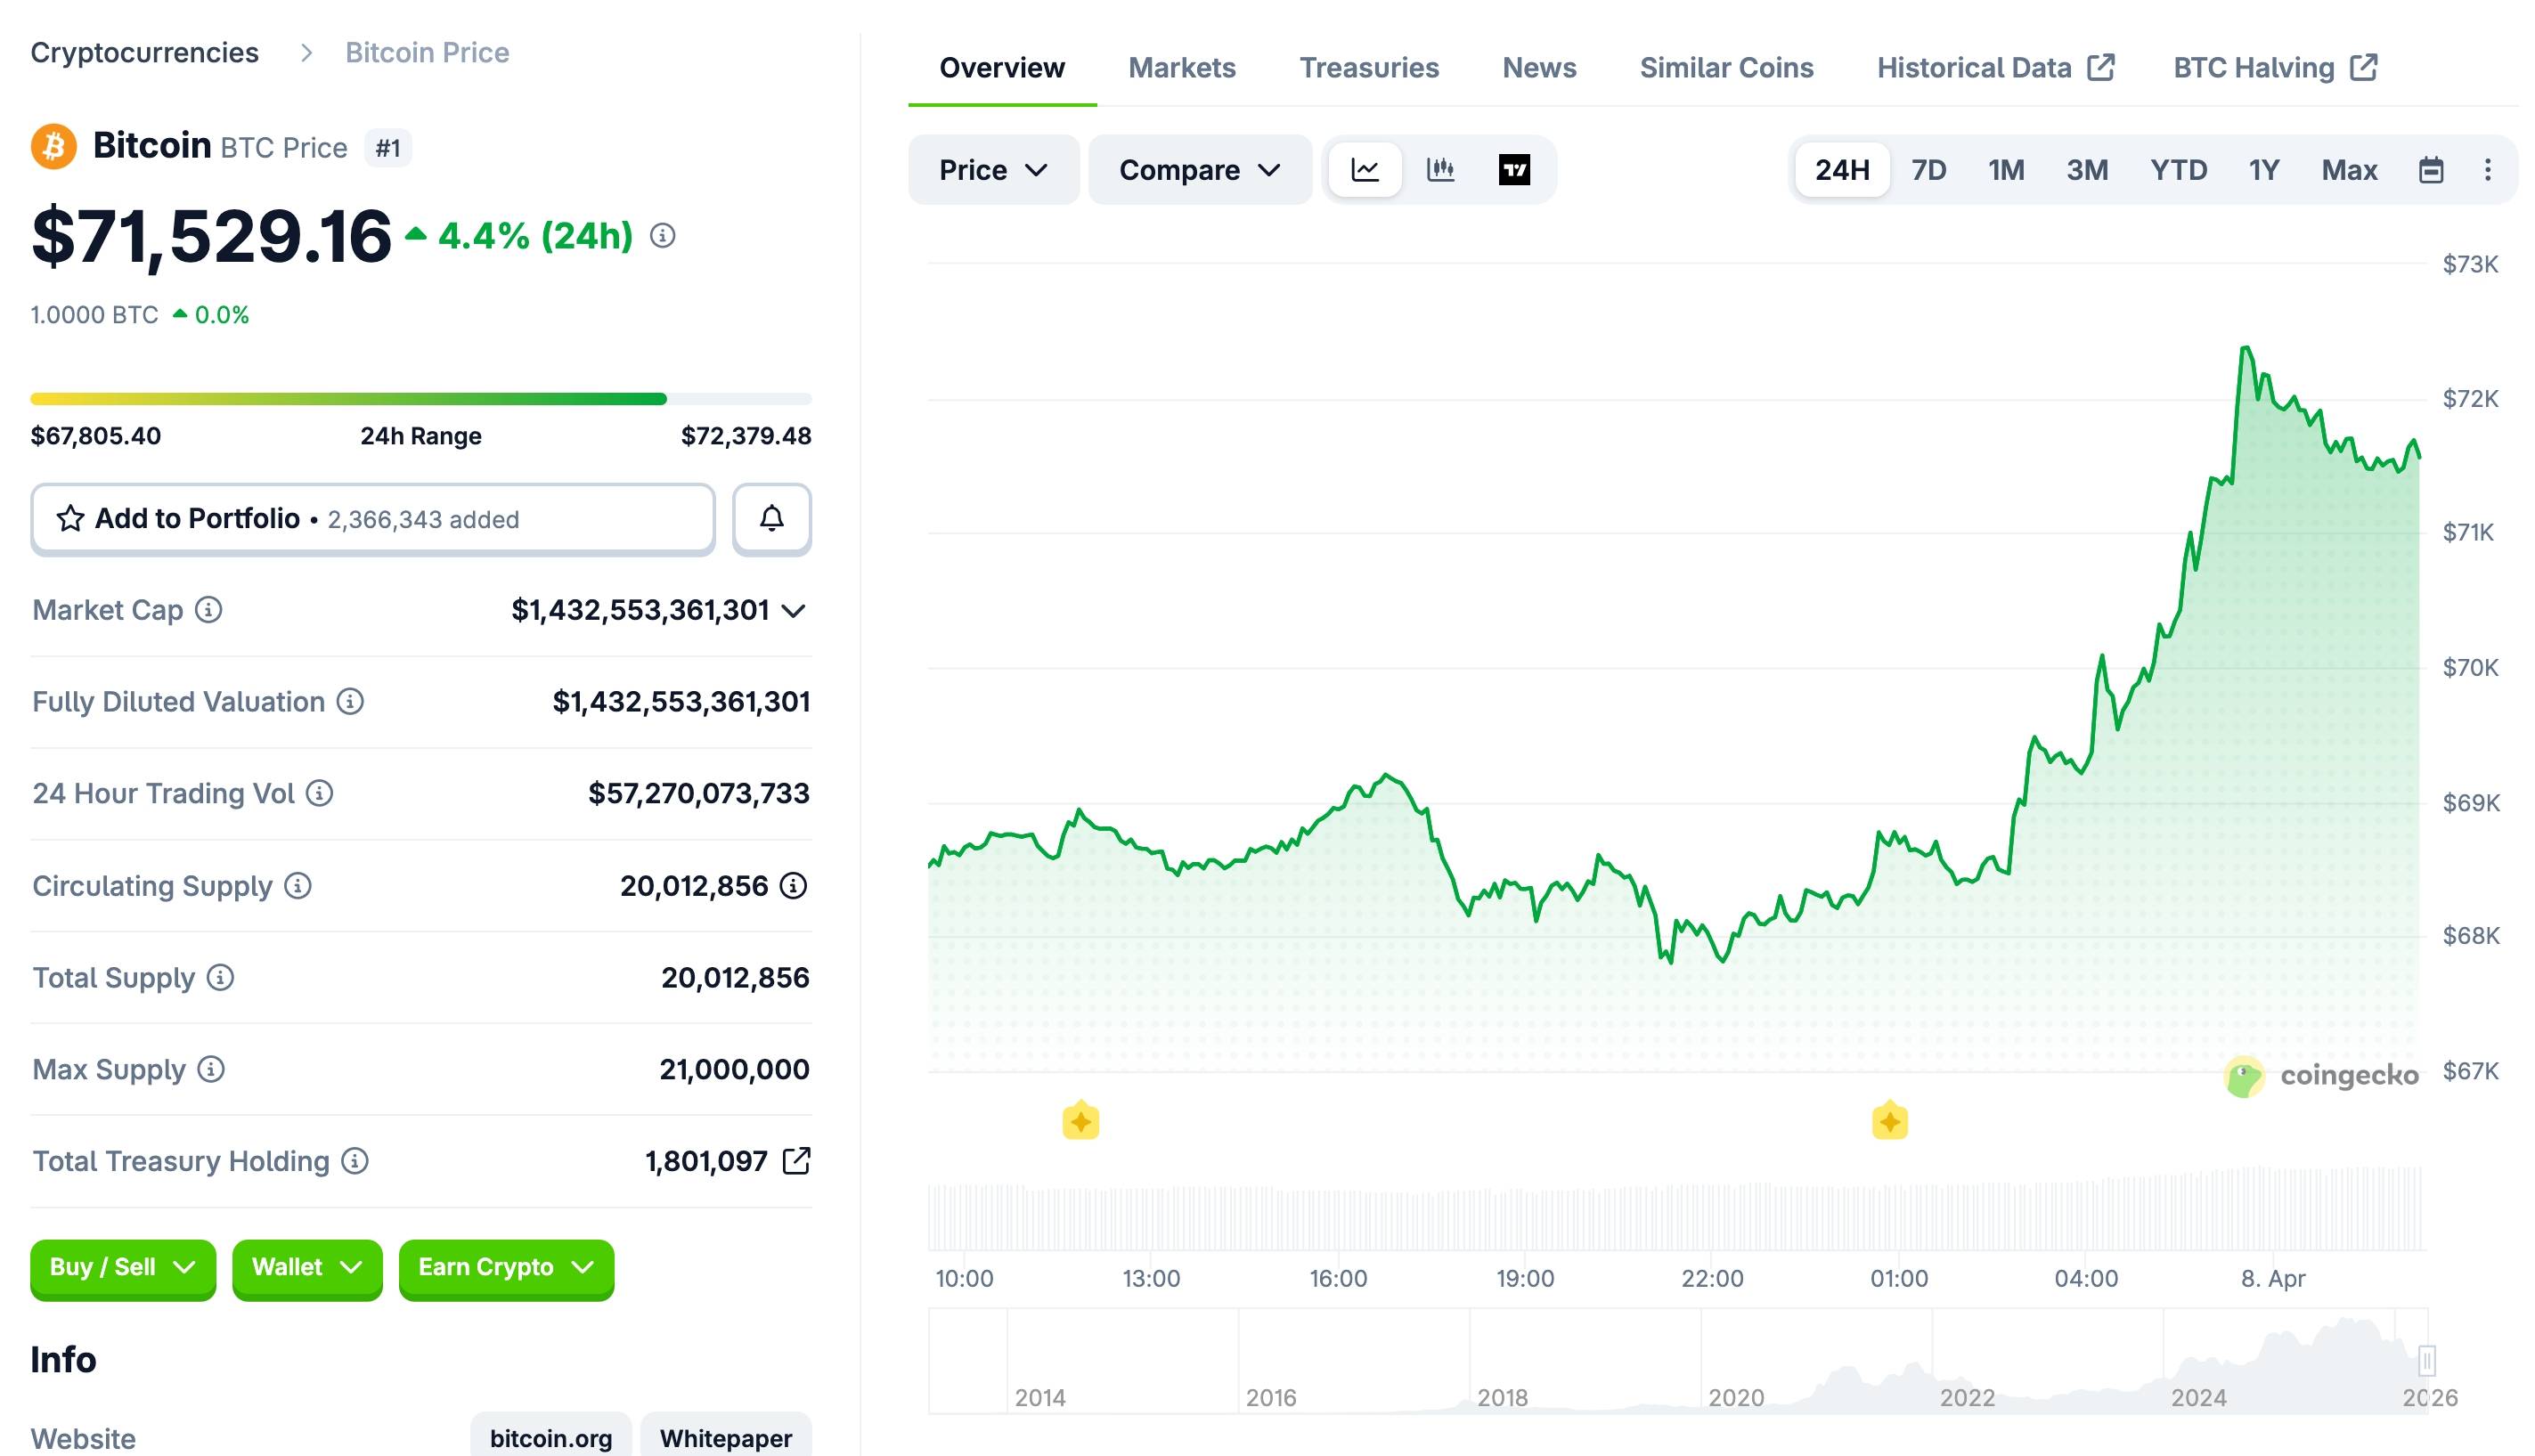The width and height of the screenshot is (2535, 1456).
Task: Click the yellow star marker on the chart
Action: [1080, 1121]
